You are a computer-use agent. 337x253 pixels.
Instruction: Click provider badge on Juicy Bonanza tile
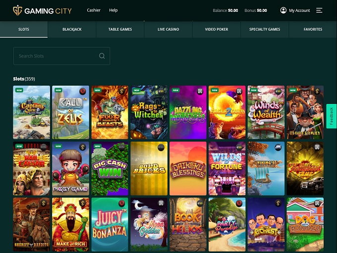(x=121, y=203)
